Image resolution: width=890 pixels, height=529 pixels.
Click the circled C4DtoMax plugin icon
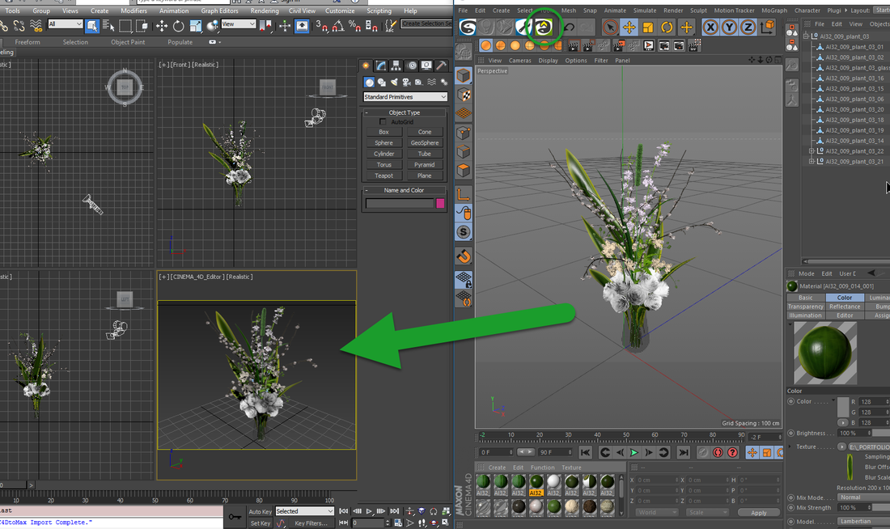pyautogui.click(x=544, y=27)
